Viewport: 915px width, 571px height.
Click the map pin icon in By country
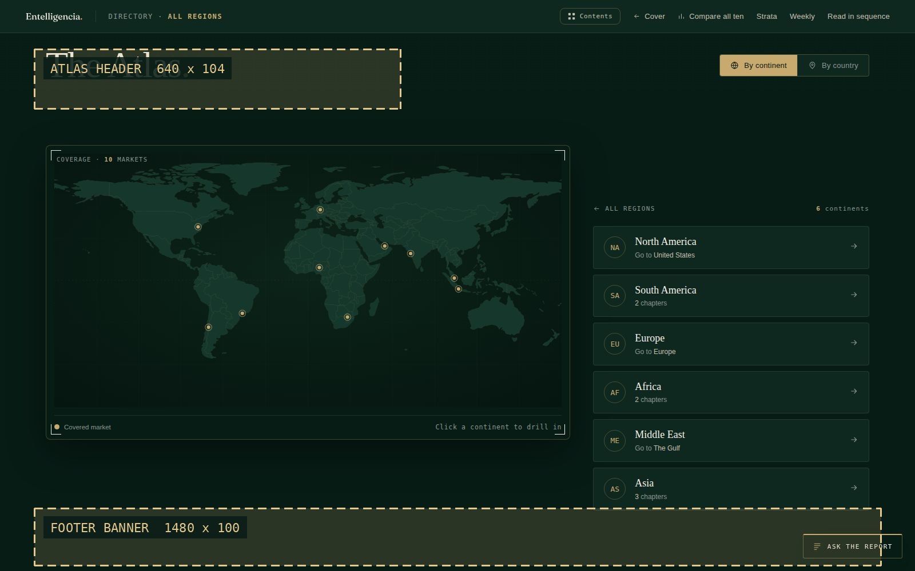(812, 66)
